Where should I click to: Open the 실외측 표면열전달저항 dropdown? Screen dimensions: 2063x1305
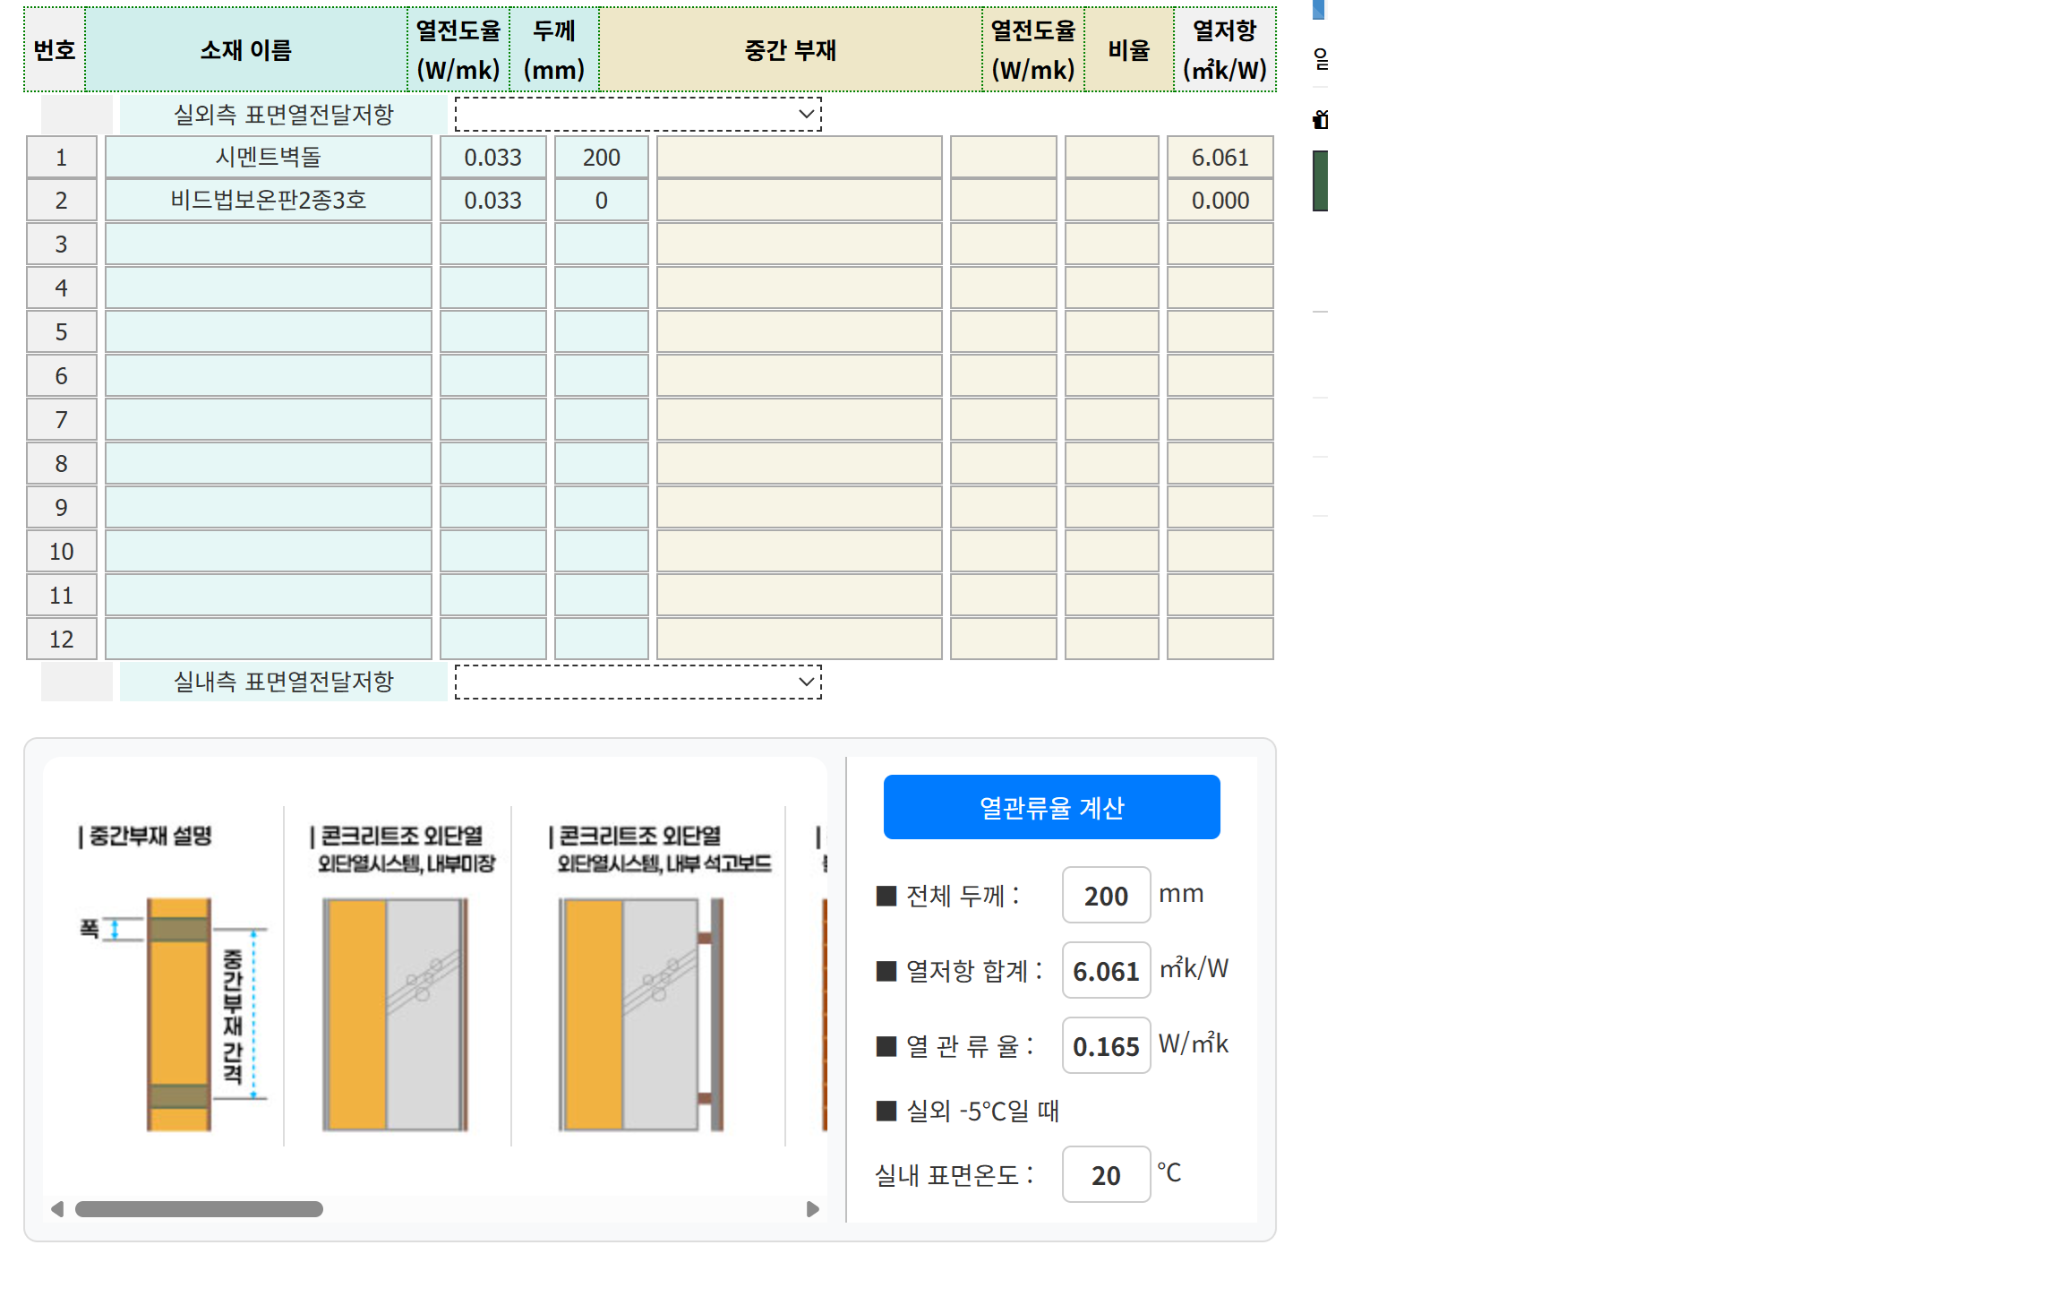(x=638, y=114)
